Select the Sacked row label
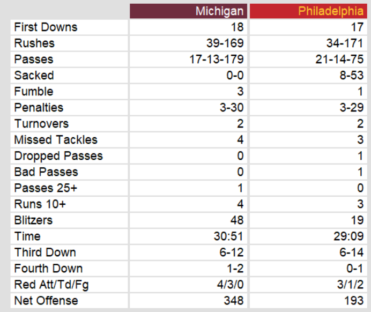The image size is (371, 312). 34,76
